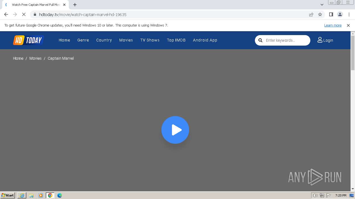Click the HD Today logo

pyautogui.click(x=29, y=40)
